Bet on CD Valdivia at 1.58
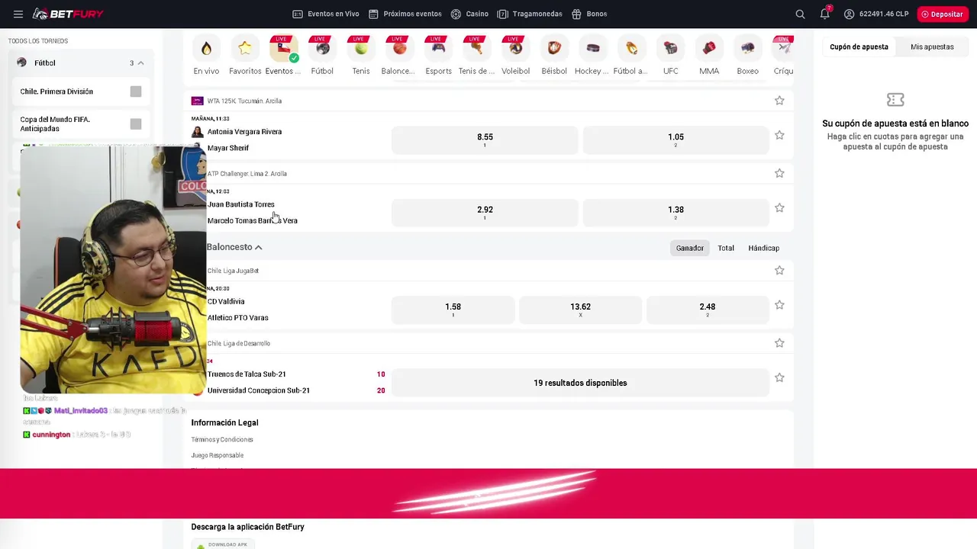The width and height of the screenshot is (977, 549). click(x=453, y=310)
